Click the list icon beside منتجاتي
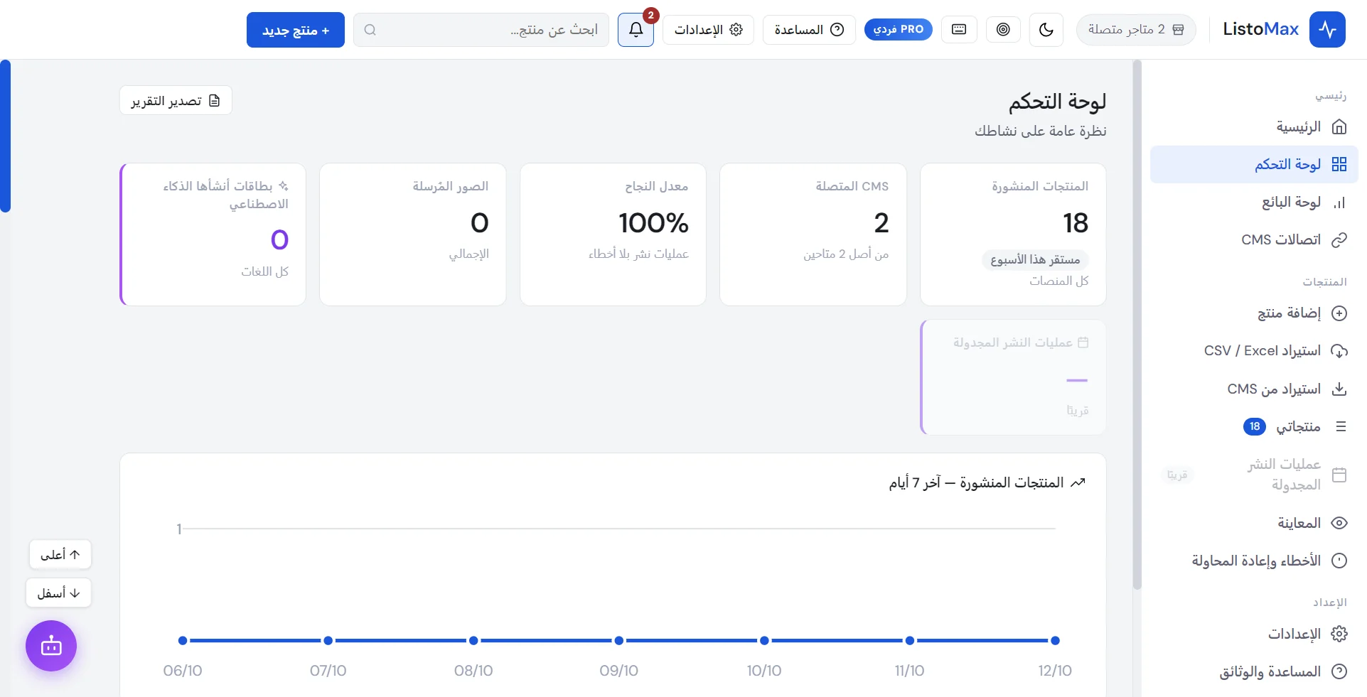The width and height of the screenshot is (1367, 697). 1341,426
